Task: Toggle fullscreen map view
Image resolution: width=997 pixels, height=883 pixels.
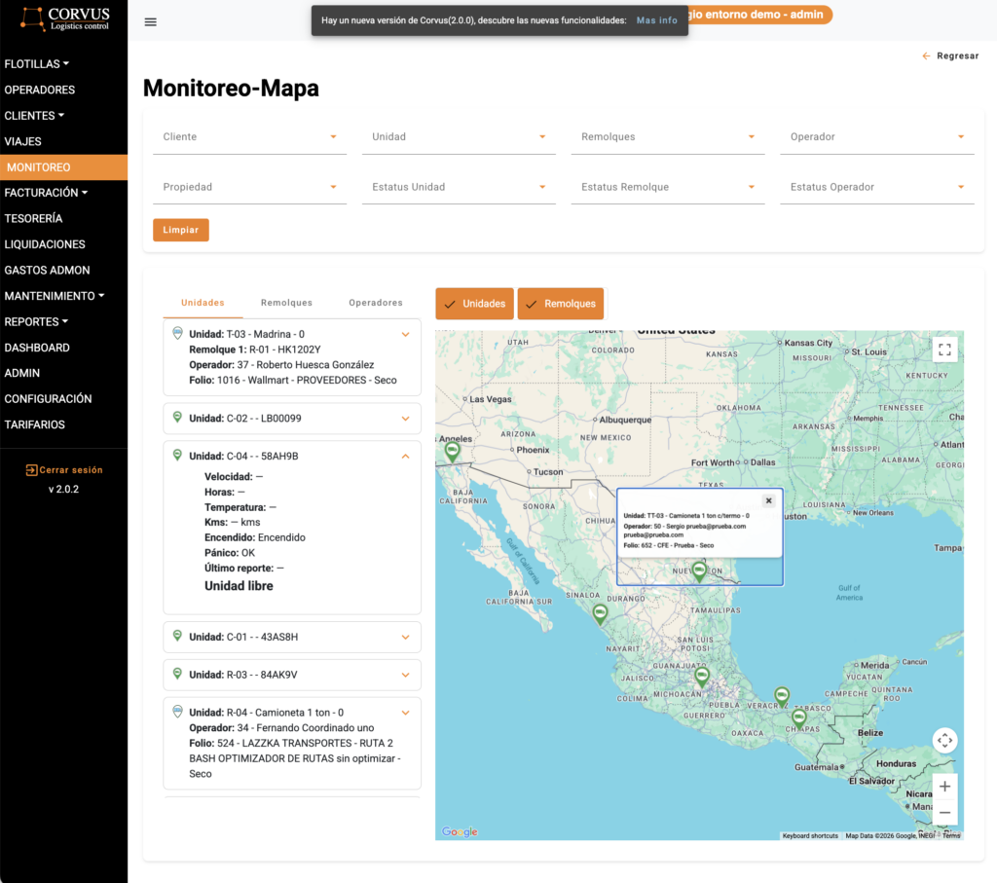Action: (944, 349)
